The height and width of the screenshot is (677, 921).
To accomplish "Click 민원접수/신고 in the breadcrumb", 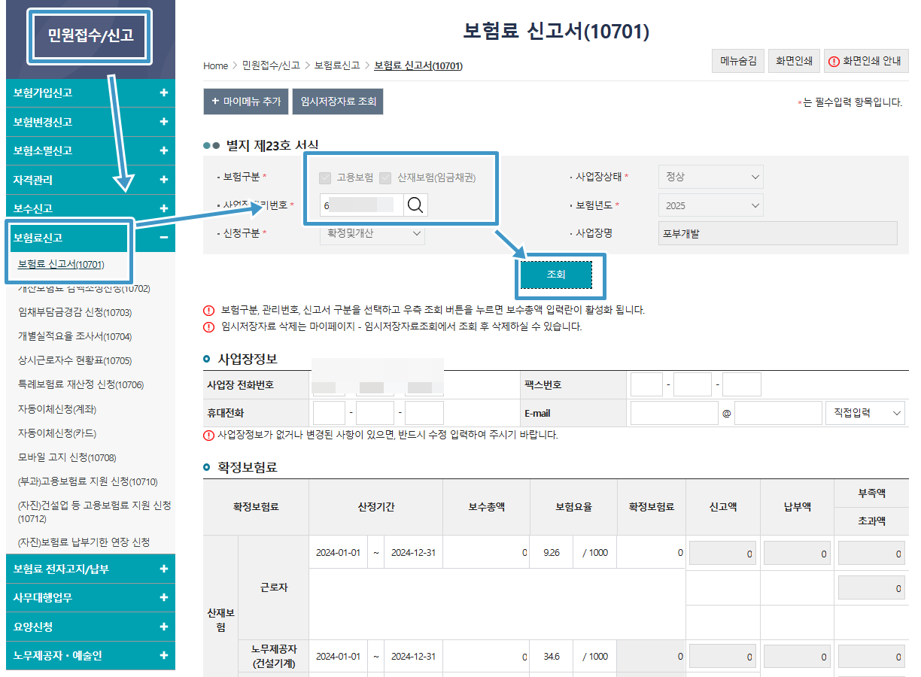I will [271, 66].
